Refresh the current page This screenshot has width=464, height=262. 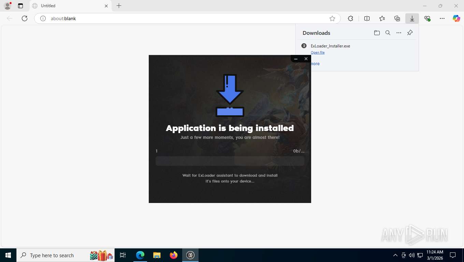click(x=25, y=18)
